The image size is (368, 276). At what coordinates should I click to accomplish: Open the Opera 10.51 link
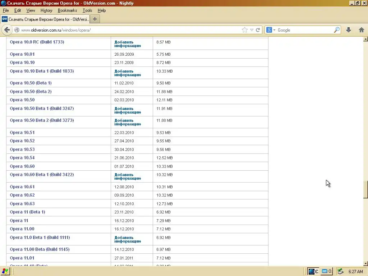(x=22, y=132)
